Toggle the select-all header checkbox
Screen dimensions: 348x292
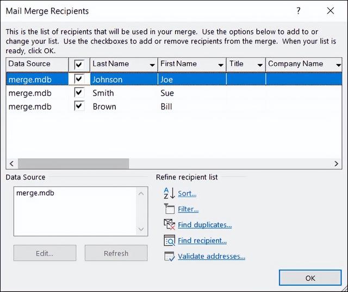coord(79,65)
